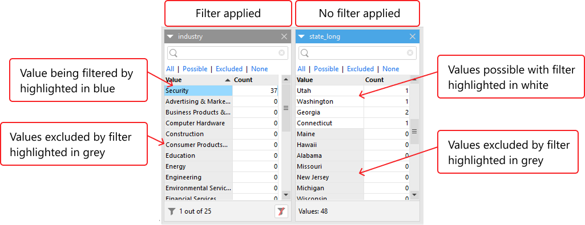Select the Utah state value
The image size is (585, 225).
pos(330,91)
